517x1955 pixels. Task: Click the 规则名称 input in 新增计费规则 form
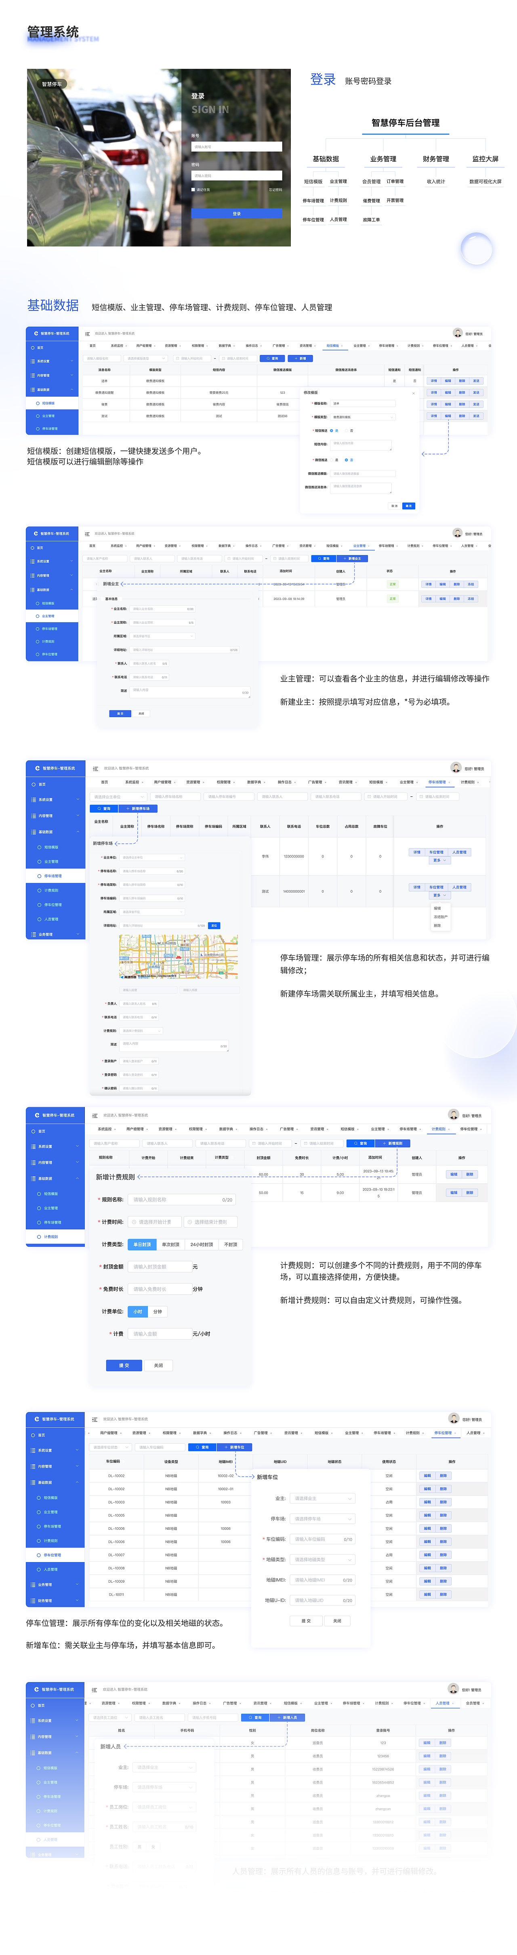tap(182, 1200)
